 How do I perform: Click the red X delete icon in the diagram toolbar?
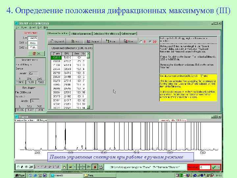pos(95,167)
